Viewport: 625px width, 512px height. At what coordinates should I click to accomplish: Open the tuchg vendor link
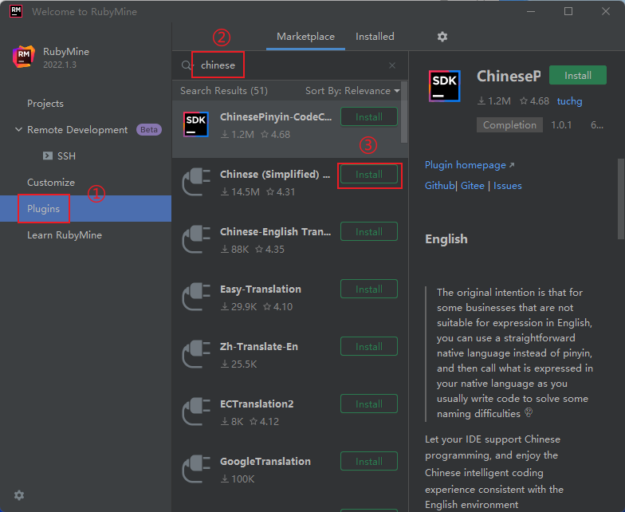coord(569,101)
